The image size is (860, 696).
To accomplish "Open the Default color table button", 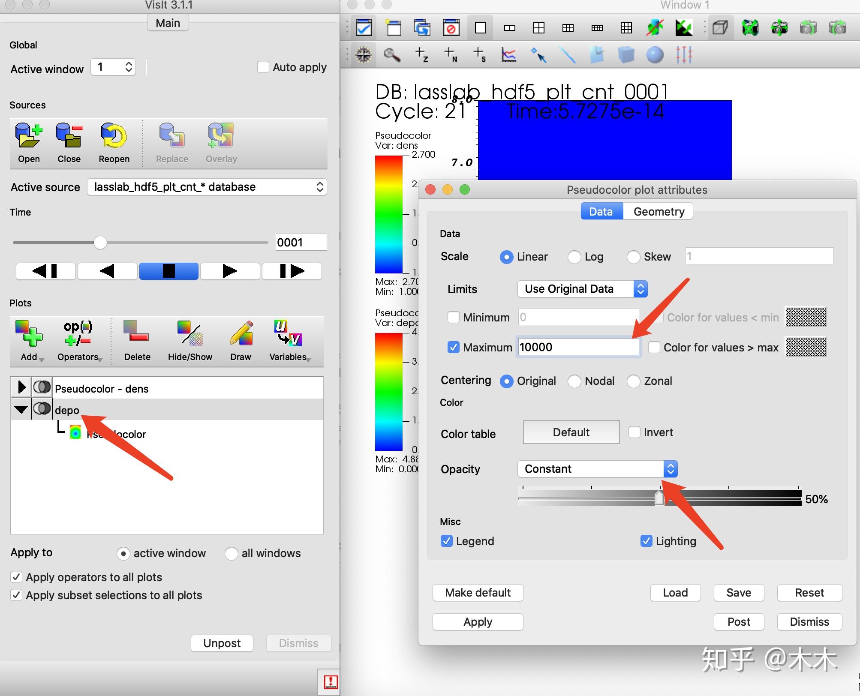I will (571, 432).
